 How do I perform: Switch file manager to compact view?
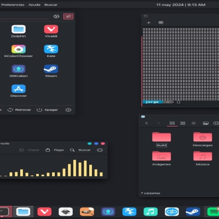pyautogui.click(x=183, y=123)
